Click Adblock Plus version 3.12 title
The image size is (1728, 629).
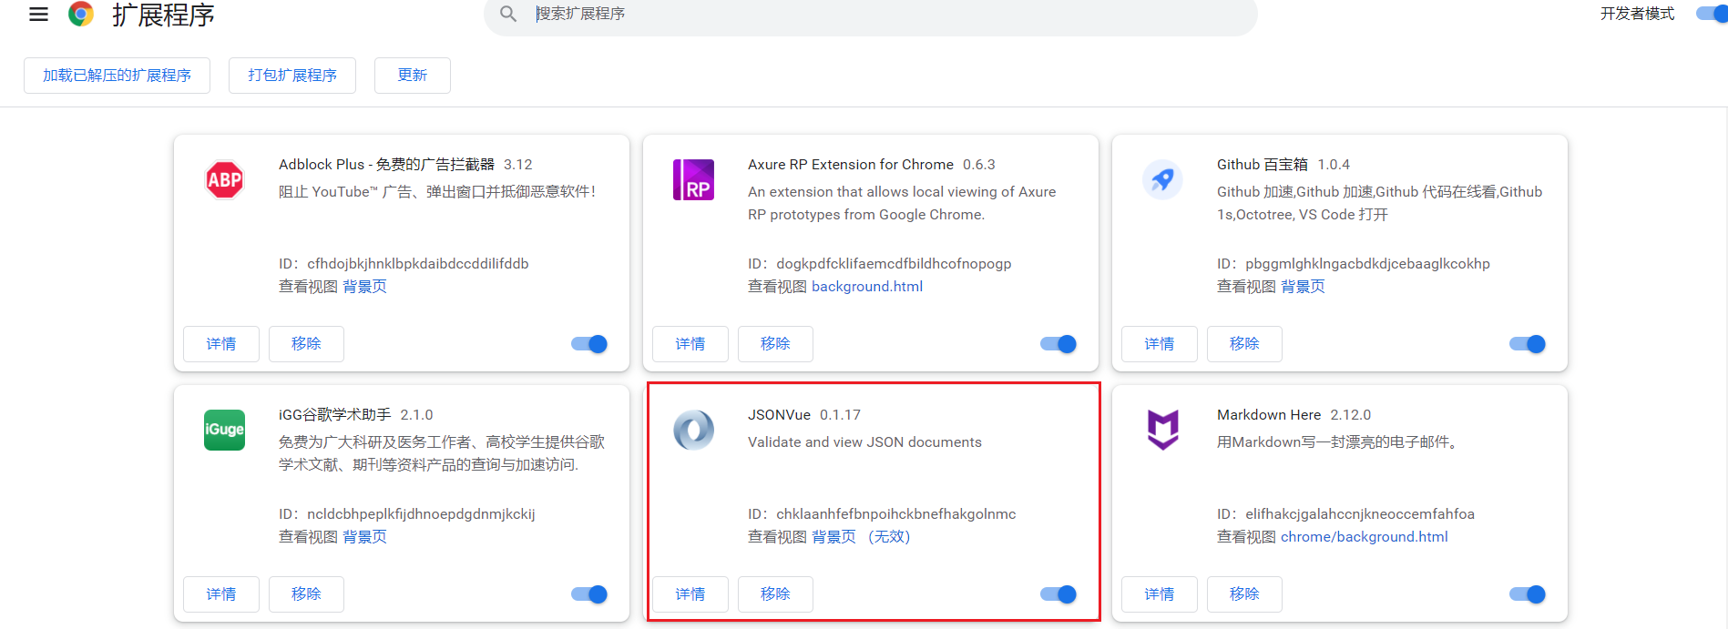(405, 165)
